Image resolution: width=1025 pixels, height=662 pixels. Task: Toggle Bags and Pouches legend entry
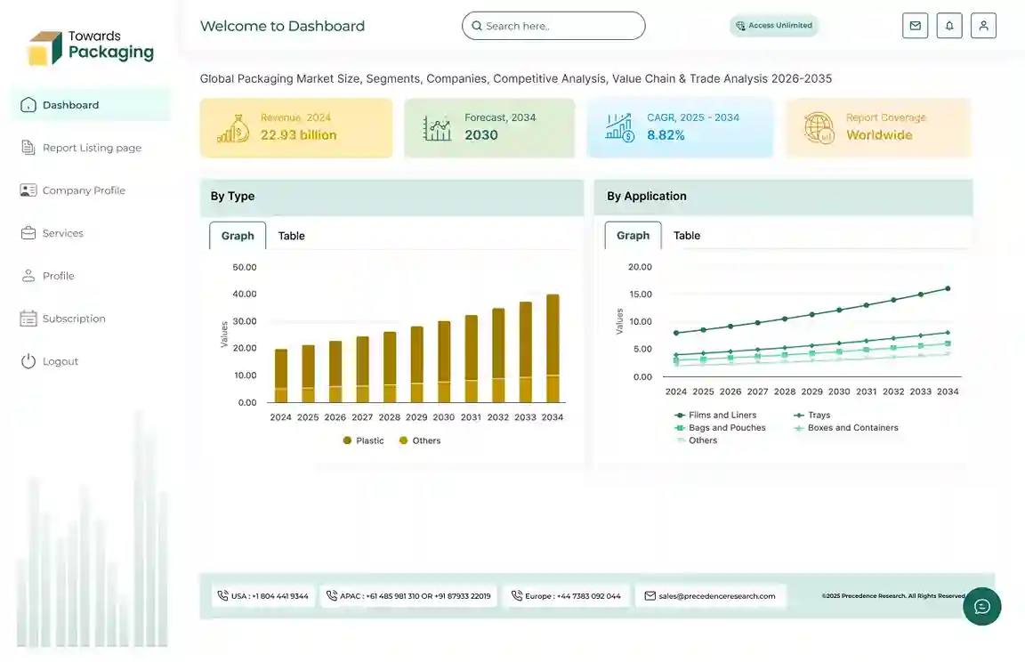tap(720, 428)
